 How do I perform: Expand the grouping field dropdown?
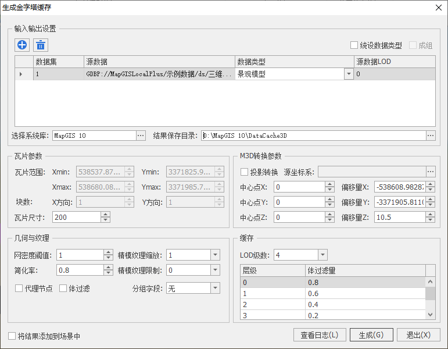pos(215,288)
